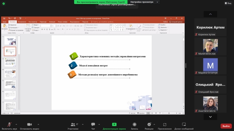
Task: Click the Копіювати copy button
Action: tap(14, 28)
